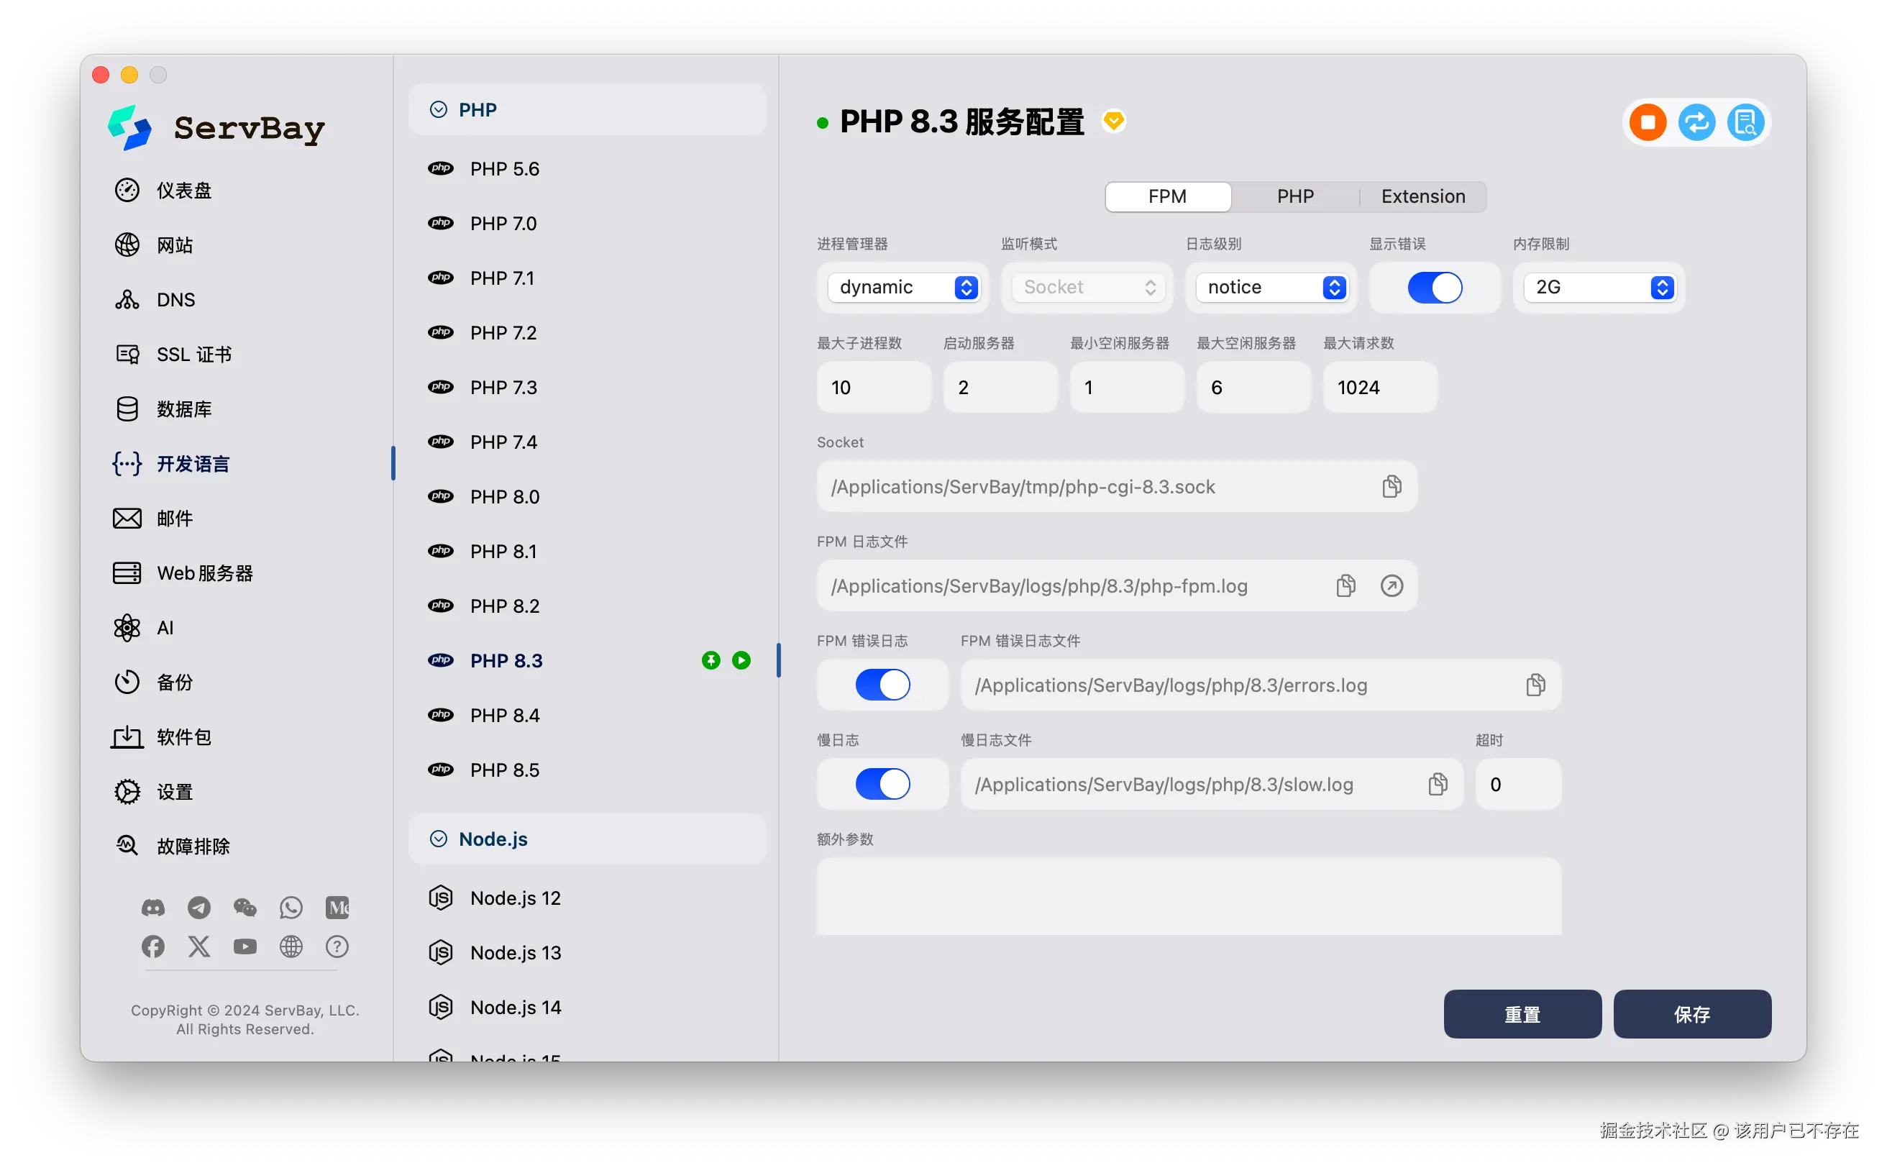Turn off the 慢日志 switch
This screenshot has height=1168, width=1887.
[x=882, y=784]
